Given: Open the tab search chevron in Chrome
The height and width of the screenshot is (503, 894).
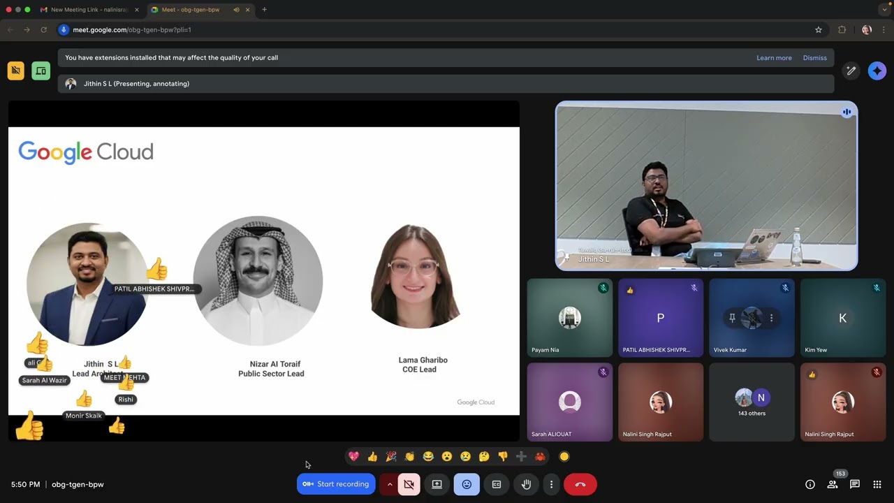Looking at the screenshot, I should coord(884,10).
